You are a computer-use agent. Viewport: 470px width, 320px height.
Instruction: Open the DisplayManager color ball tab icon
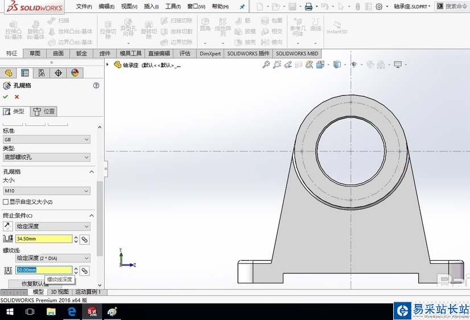coord(75,73)
